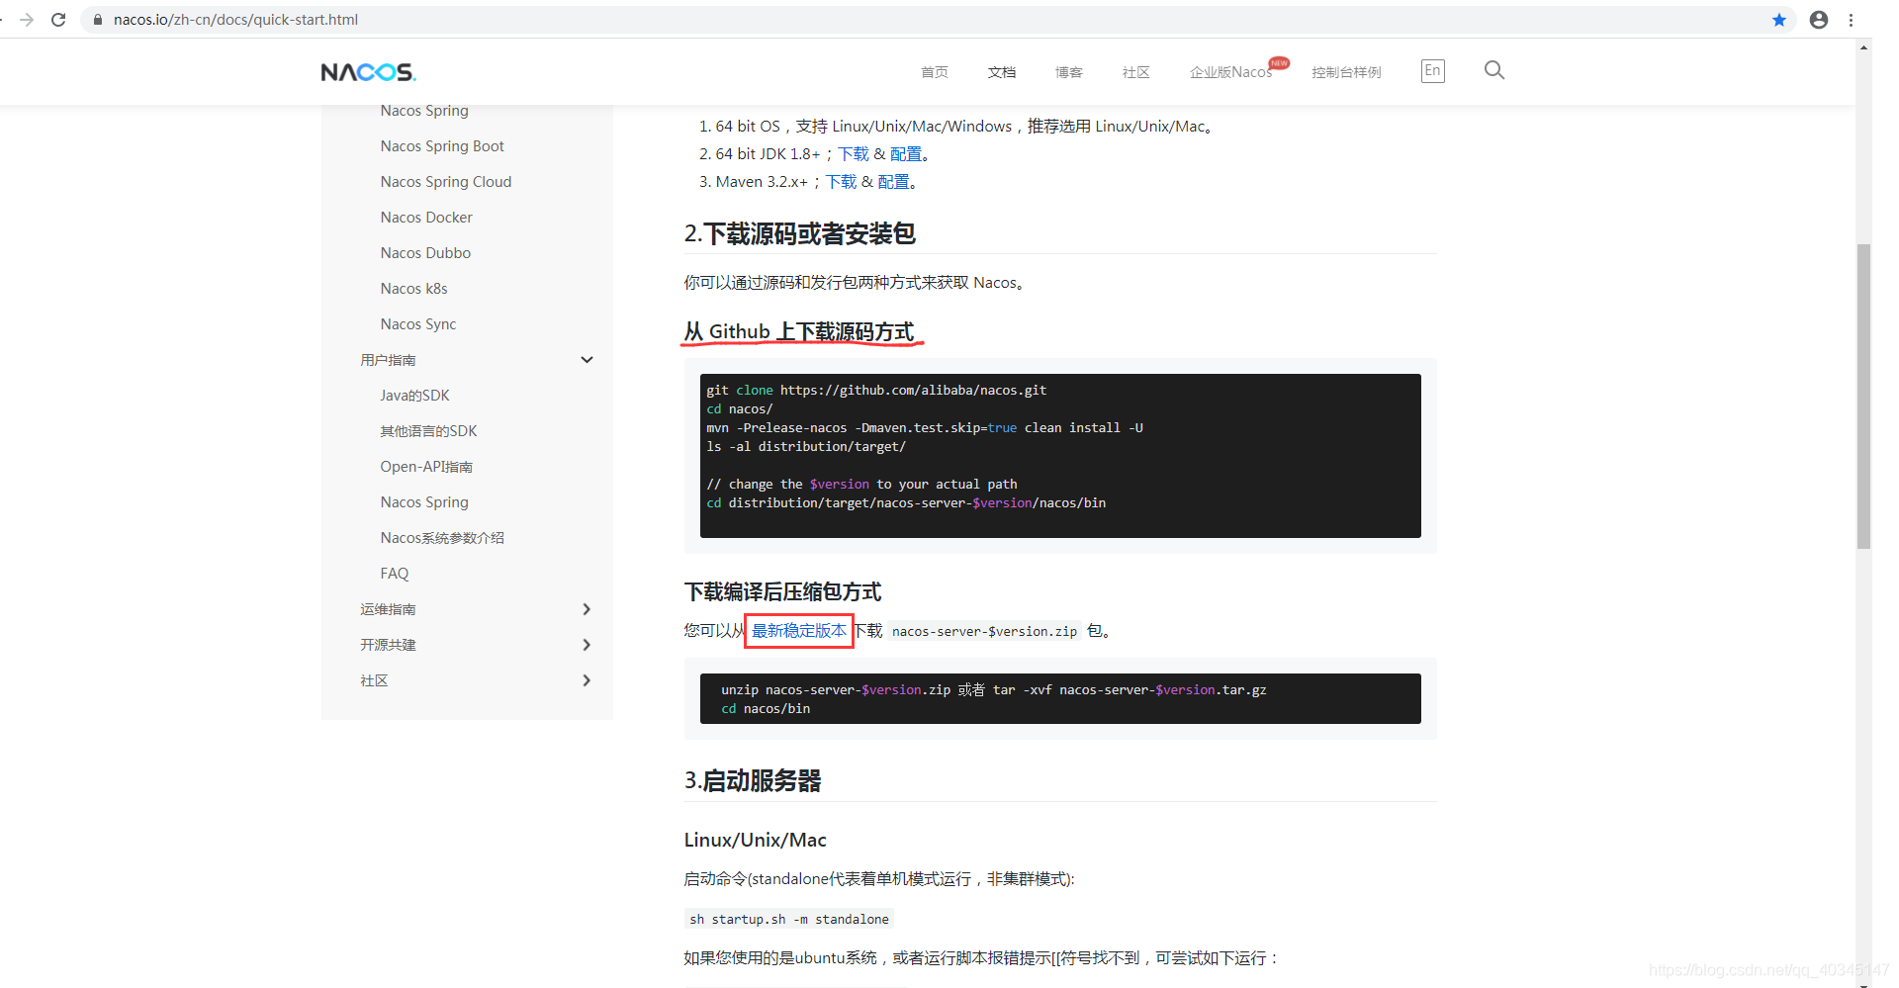This screenshot has height=988, width=1899.
Task: Open the FAQ doc
Action: tap(394, 574)
